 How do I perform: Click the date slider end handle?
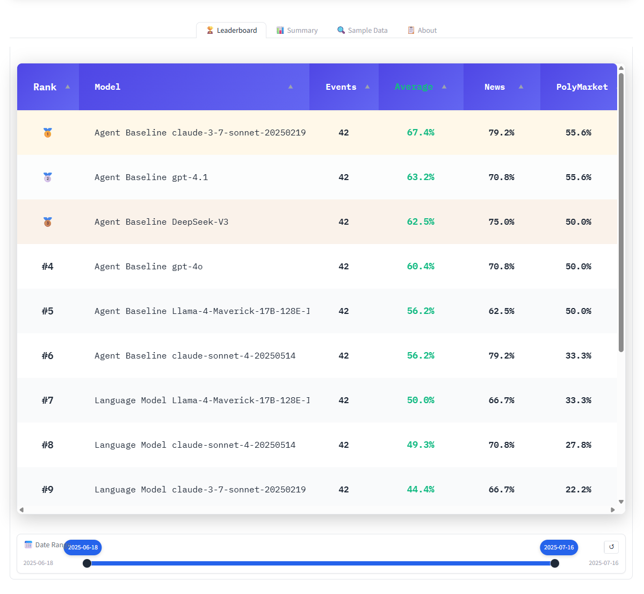coord(554,563)
